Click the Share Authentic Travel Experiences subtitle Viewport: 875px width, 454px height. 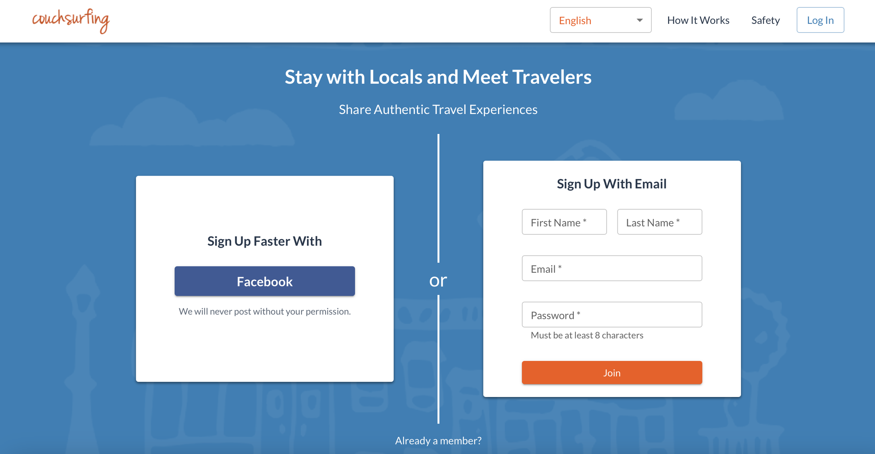tap(438, 109)
